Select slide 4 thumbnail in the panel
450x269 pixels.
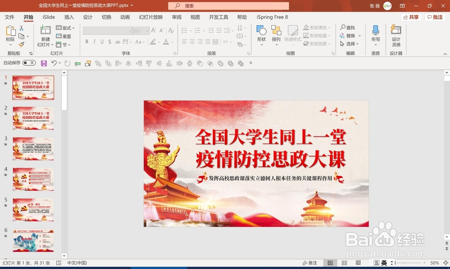click(33, 179)
